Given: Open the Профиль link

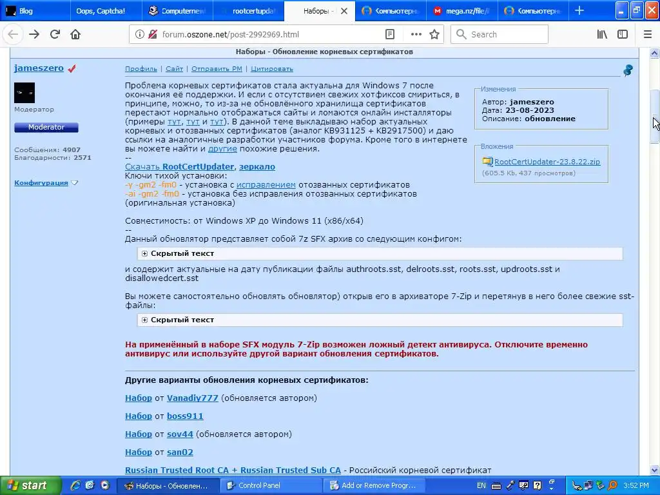Looking at the screenshot, I should [x=141, y=68].
